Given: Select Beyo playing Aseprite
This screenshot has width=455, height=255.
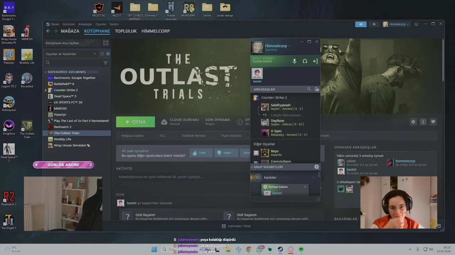Looking at the screenshot, I should (285, 153).
